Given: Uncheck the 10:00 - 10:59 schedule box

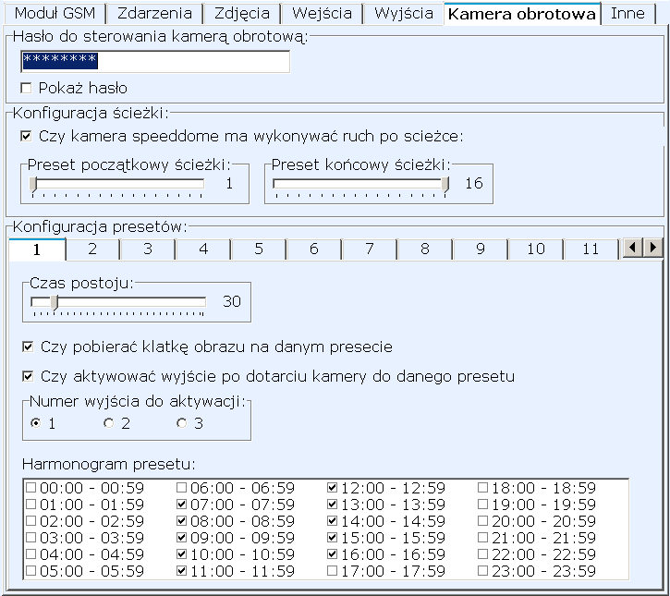Looking at the screenshot, I should (x=182, y=554).
